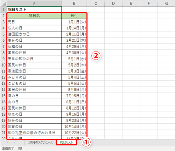175x151 pixels.
Task: Click the date cell 4月30日(火)
Action: point(74,53)
